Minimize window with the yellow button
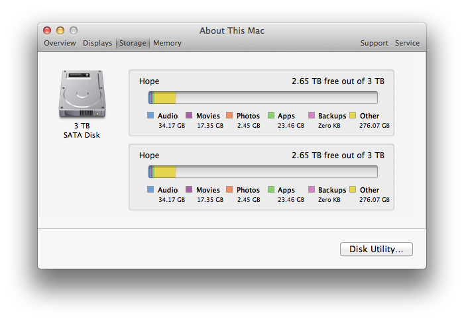464x321 pixels. [x=60, y=30]
